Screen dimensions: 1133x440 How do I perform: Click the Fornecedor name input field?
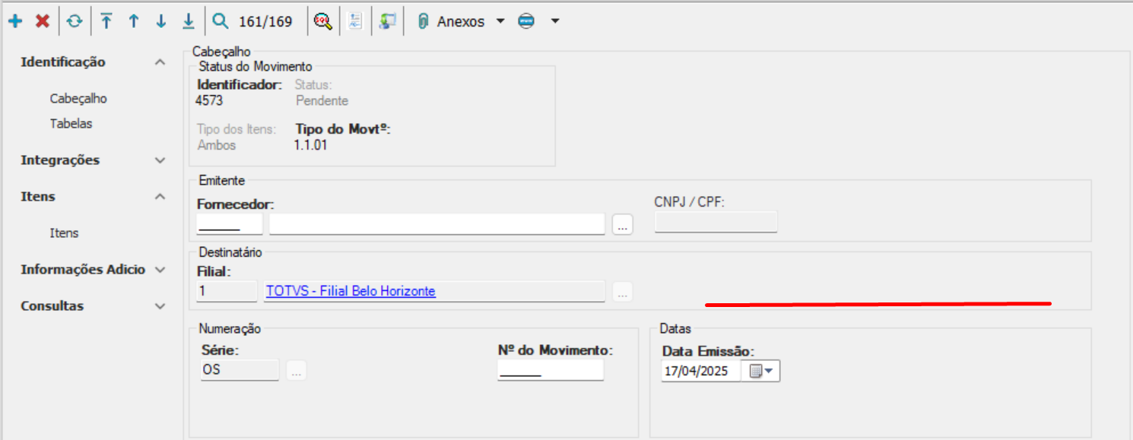click(437, 223)
